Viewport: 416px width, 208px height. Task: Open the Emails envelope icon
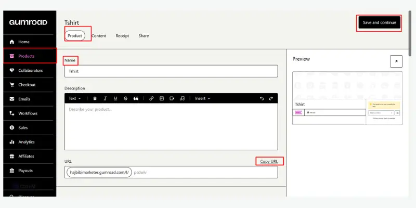tap(11, 99)
